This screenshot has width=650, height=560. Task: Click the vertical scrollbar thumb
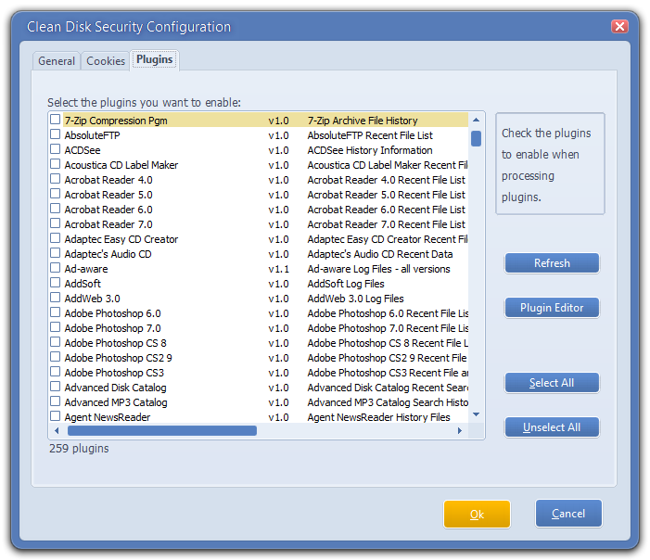[477, 138]
